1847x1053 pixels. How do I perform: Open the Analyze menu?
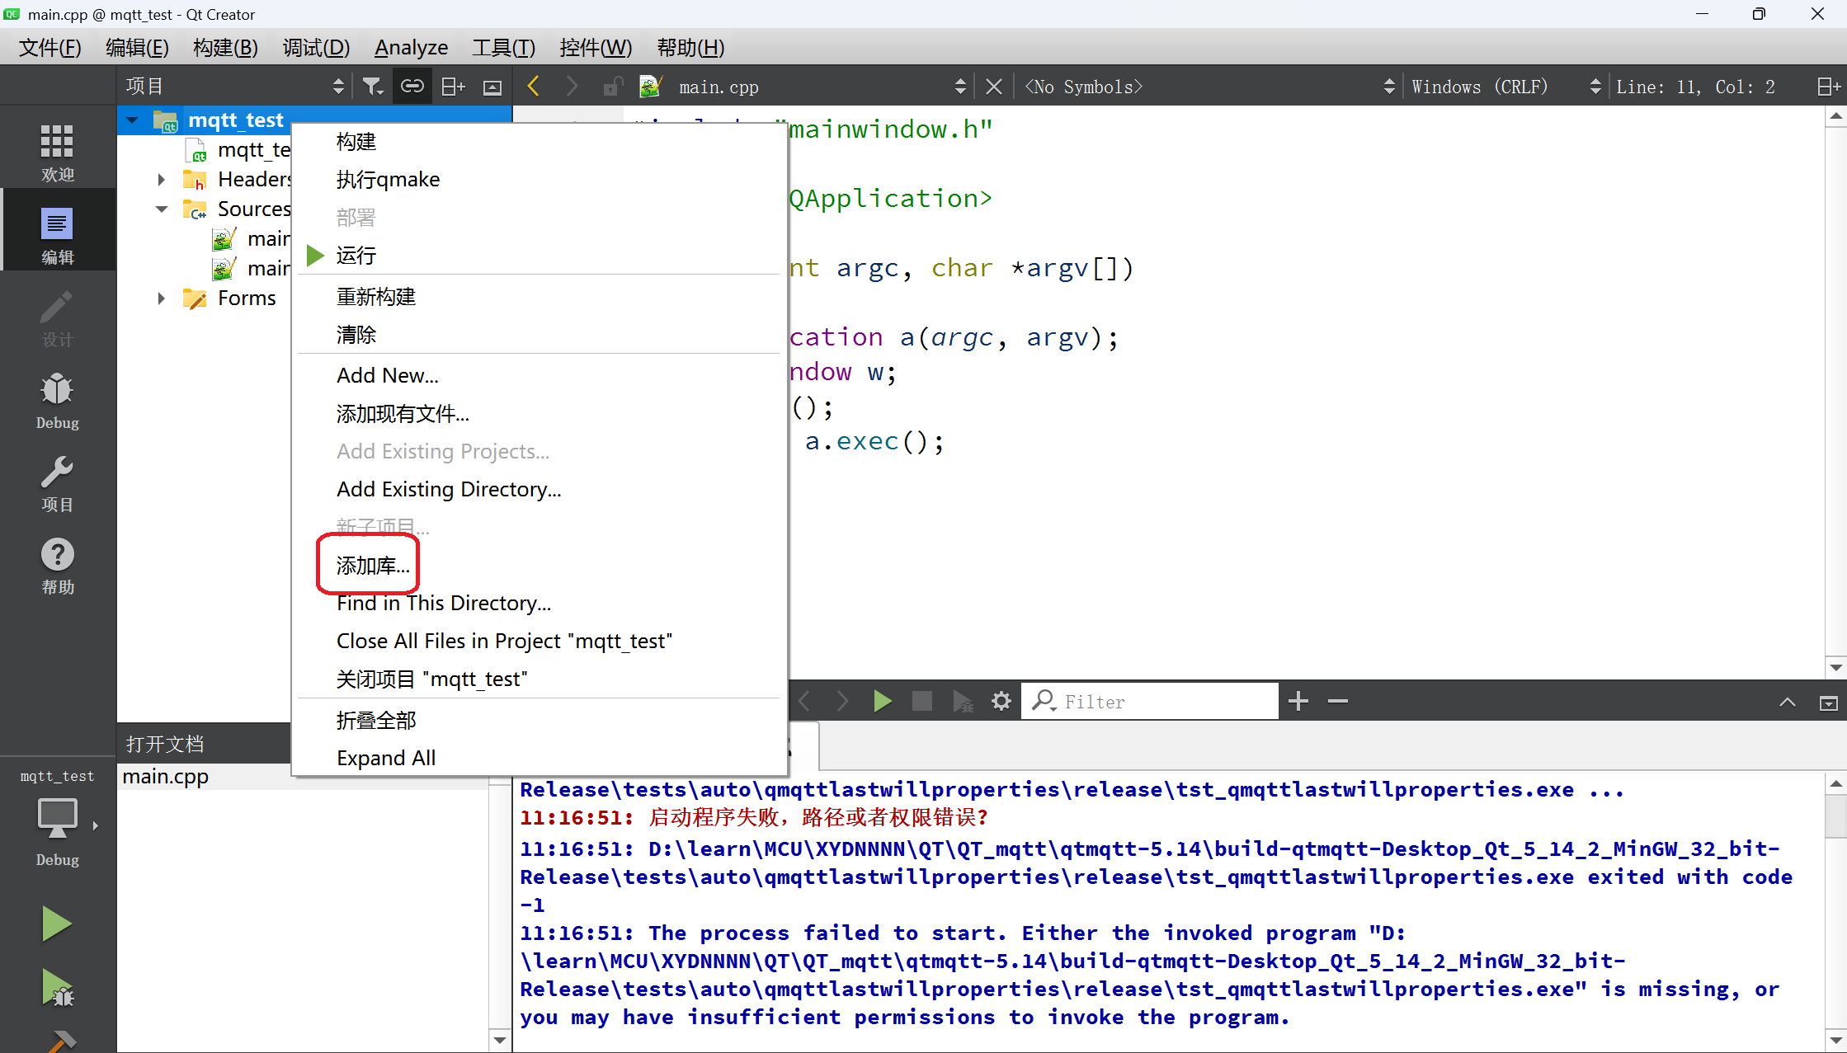pos(411,48)
